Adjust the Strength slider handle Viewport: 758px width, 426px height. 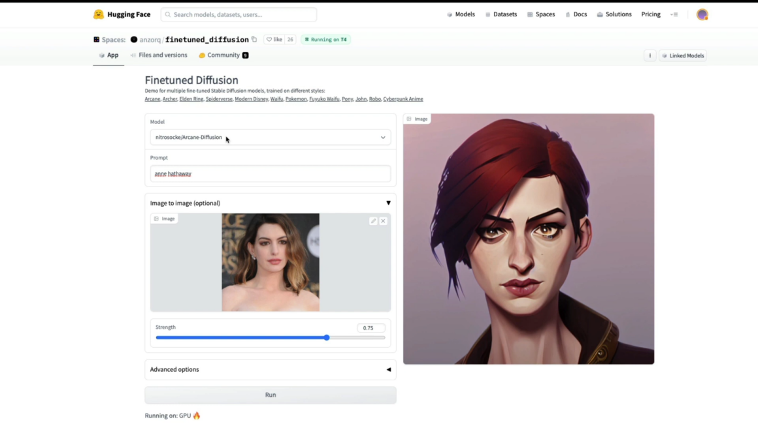pyautogui.click(x=326, y=337)
